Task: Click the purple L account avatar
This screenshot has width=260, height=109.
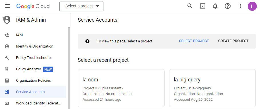Action: pyautogui.click(x=252, y=6)
